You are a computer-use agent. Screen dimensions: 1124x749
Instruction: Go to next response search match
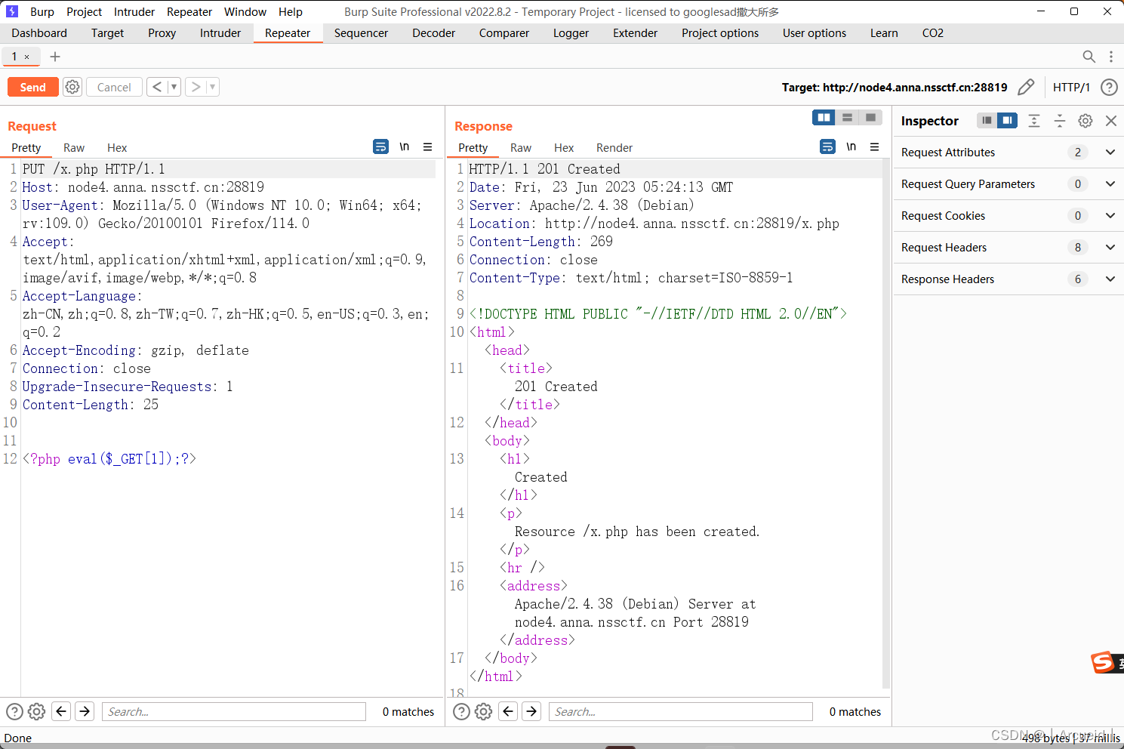[x=532, y=711]
